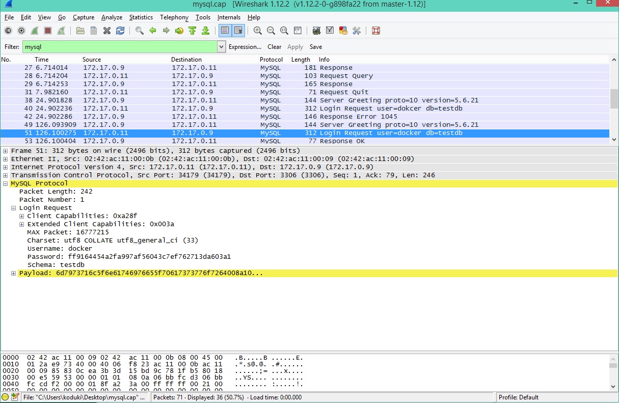Zoom packet view to normal size
This screenshot has width=619, height=403.
pyautogui.click(x=284, y=31)
